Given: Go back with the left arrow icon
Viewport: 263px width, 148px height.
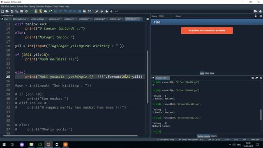Looking at the screenshot, I should coord(107,11).
